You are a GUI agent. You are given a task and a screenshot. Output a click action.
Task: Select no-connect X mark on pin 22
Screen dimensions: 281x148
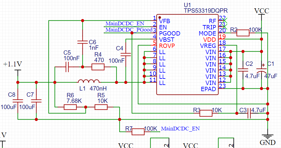[x=225, y=20]
